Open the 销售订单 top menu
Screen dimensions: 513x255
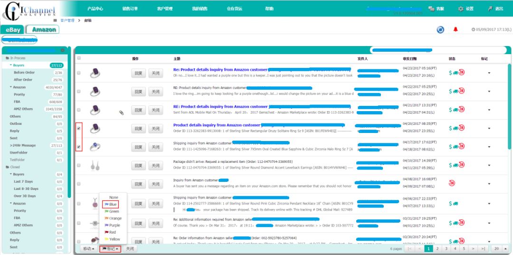coord(130,9)
